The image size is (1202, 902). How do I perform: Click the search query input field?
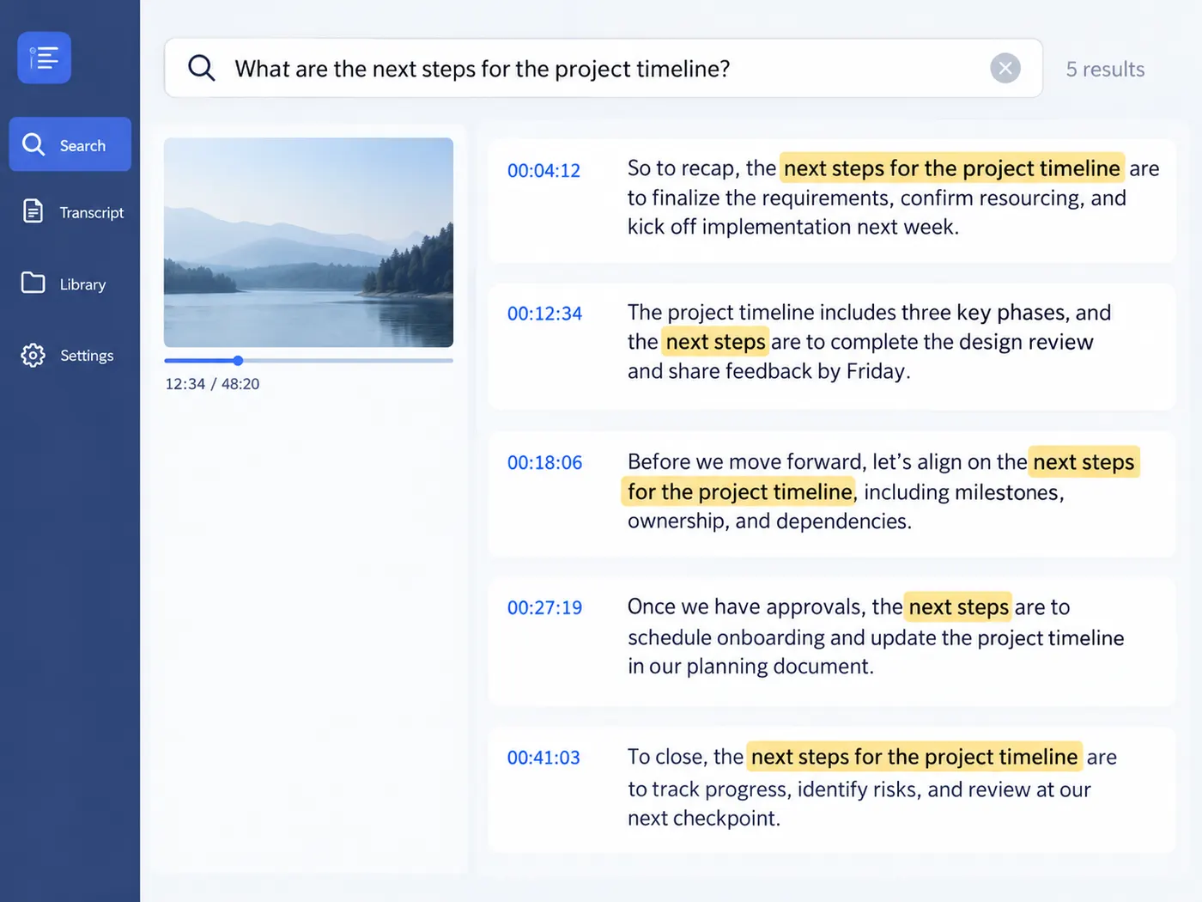coord(604,68)
